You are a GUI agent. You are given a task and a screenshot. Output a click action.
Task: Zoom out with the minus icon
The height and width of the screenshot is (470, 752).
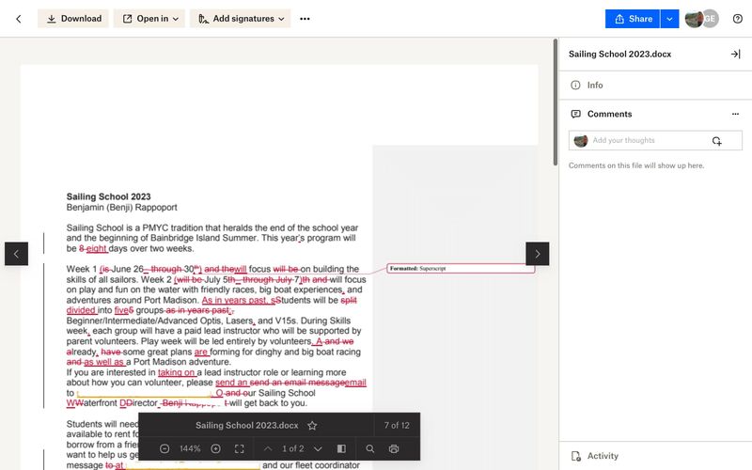(x=164, y=449)
